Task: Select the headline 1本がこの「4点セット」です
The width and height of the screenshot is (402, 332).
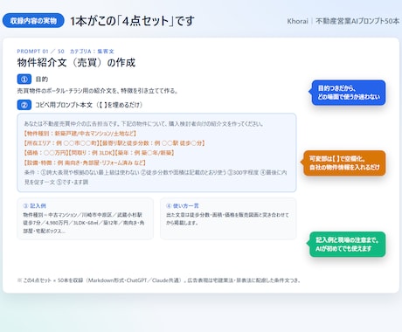Action: (x=132, y=21)
